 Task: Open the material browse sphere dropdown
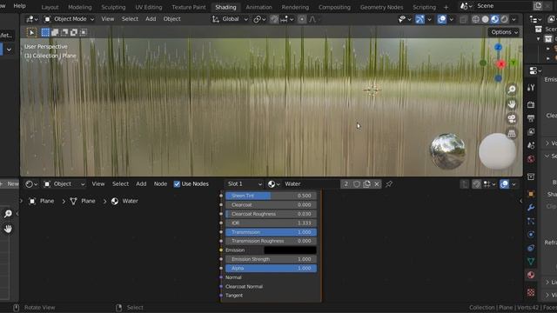(273, 183)
